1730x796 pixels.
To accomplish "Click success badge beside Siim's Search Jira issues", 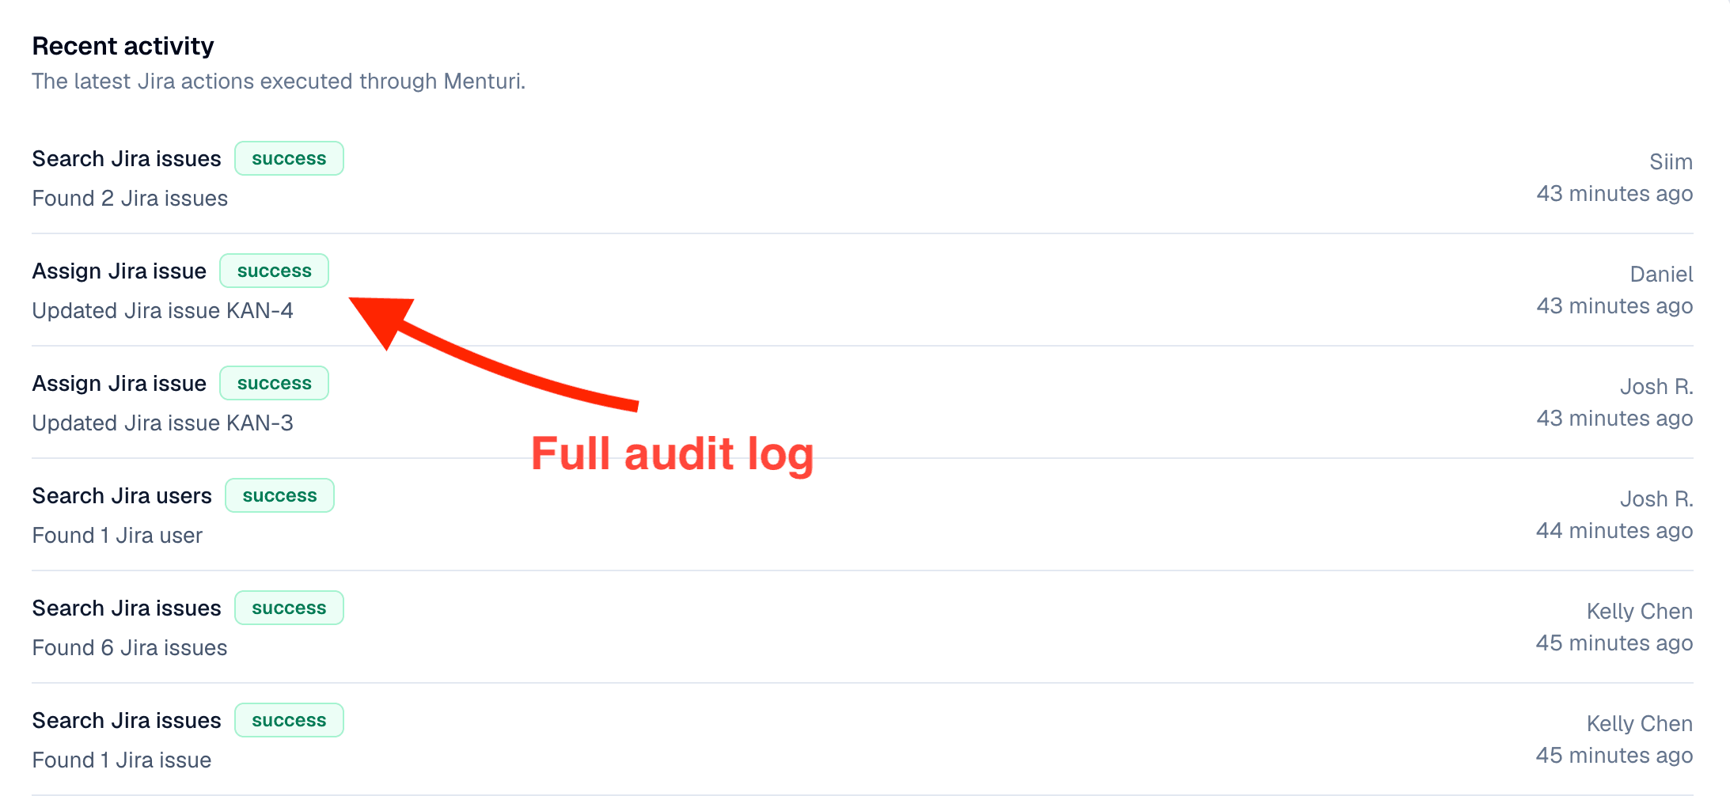I will pos(289,158).
